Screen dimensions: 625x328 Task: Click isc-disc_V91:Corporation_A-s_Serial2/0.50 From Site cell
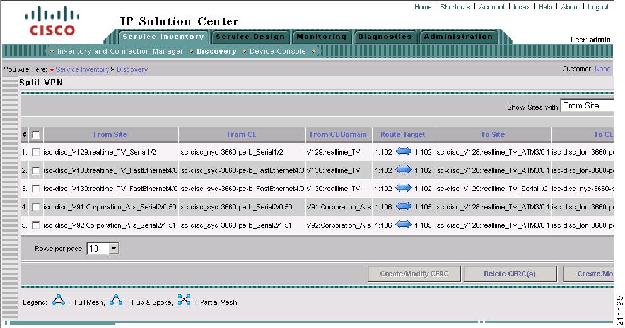pos(110,208)
